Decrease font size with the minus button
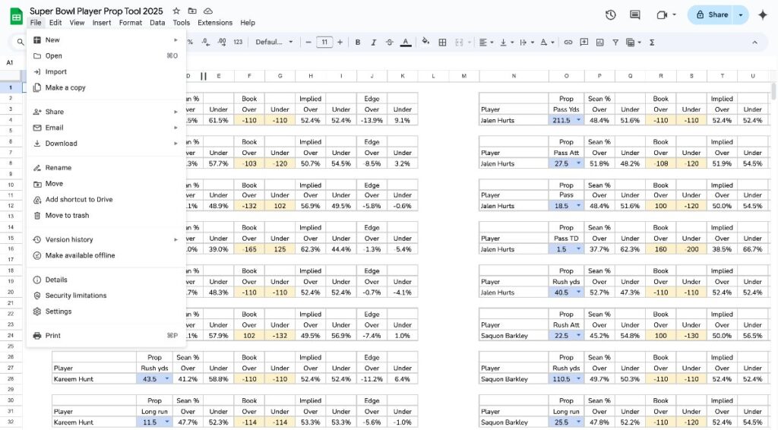Screen dimensions: 778x430 point(308,42)
